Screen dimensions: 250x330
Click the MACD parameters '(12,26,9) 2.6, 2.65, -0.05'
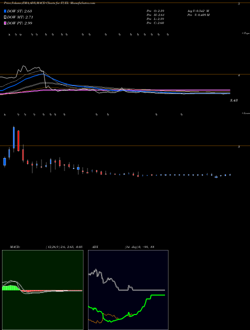pos(64,247)
